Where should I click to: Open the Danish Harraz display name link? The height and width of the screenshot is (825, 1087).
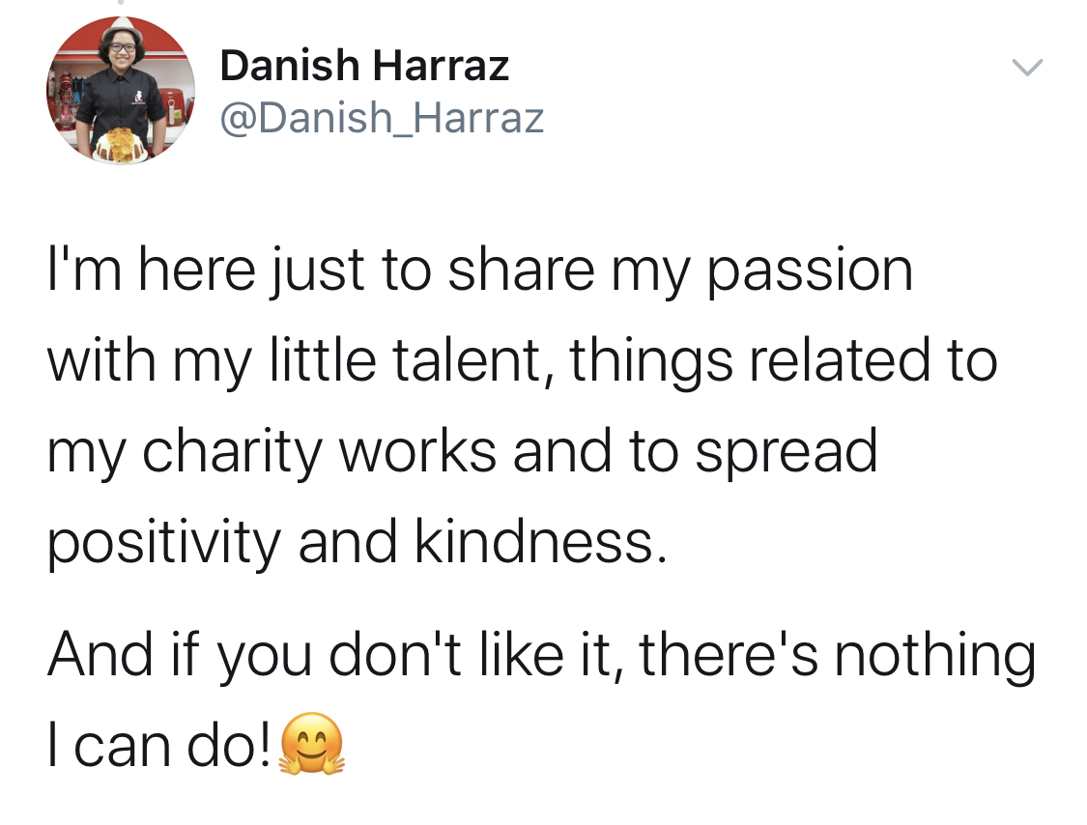(x=364, y=67)
